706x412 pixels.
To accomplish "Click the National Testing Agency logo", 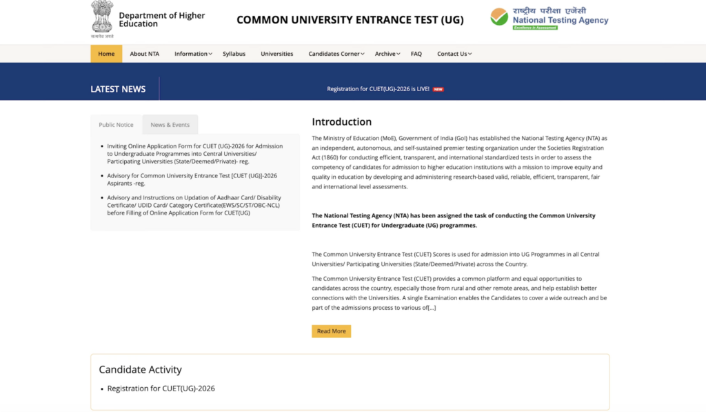I will pyautogui.click(x=549, y=17).
